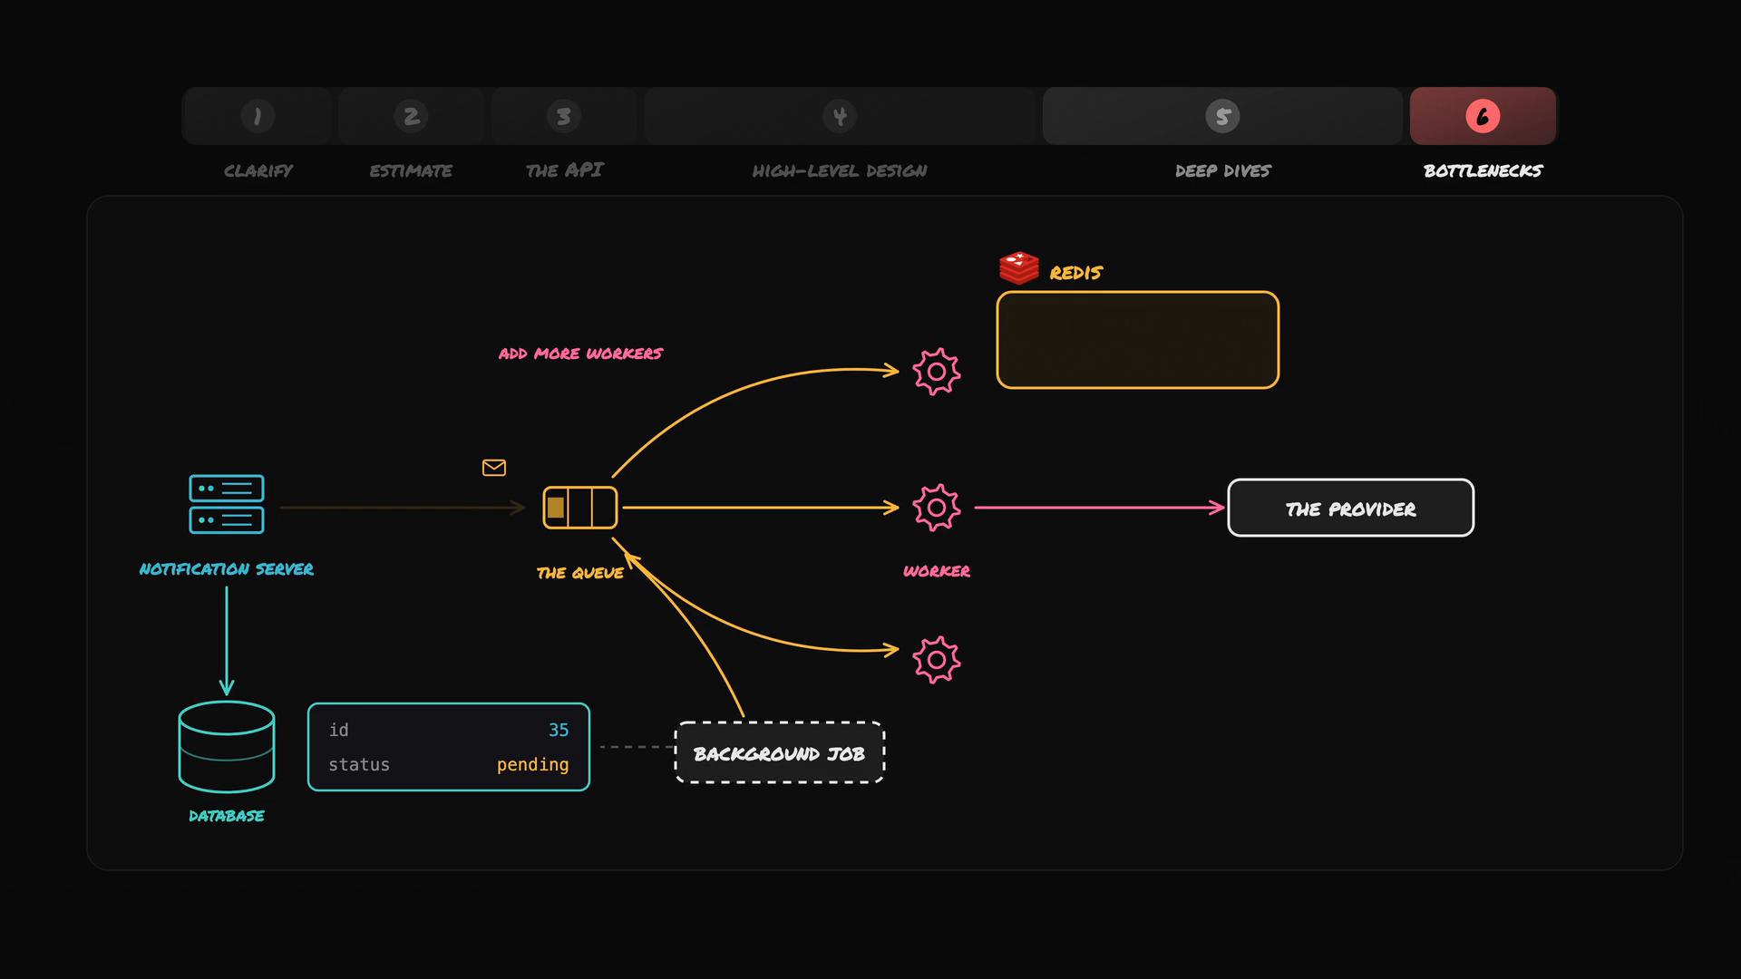Image resolution: width=1741 pixels, height=979 pixels.
Task: Click the 'High-Level Design' step label
Action: point(840,170)
